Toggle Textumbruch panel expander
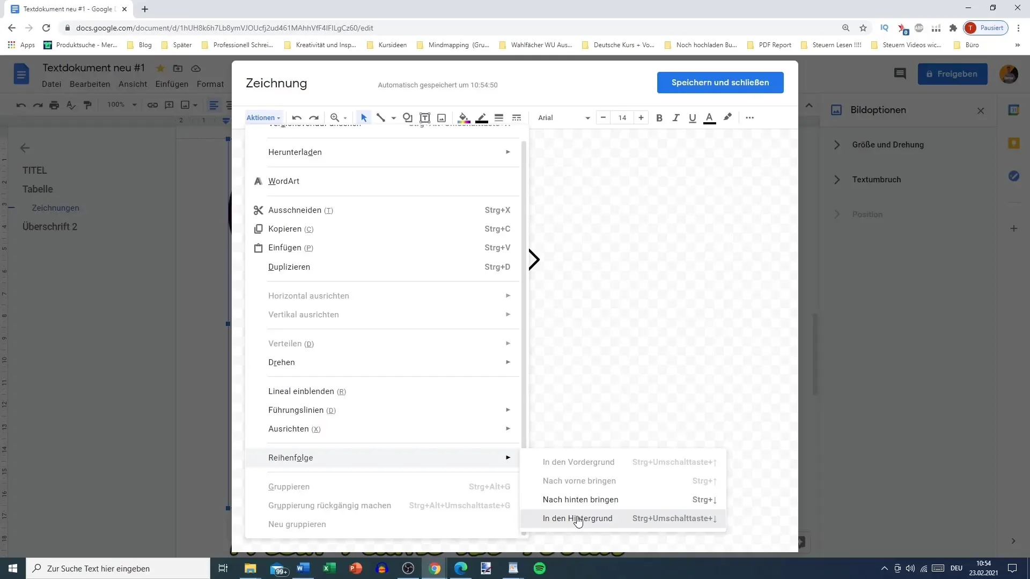Viewport: 1030px width, 579px height. (837, 179)
